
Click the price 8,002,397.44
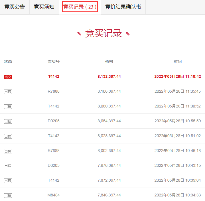pyautogui.click(x=109, y=151)
